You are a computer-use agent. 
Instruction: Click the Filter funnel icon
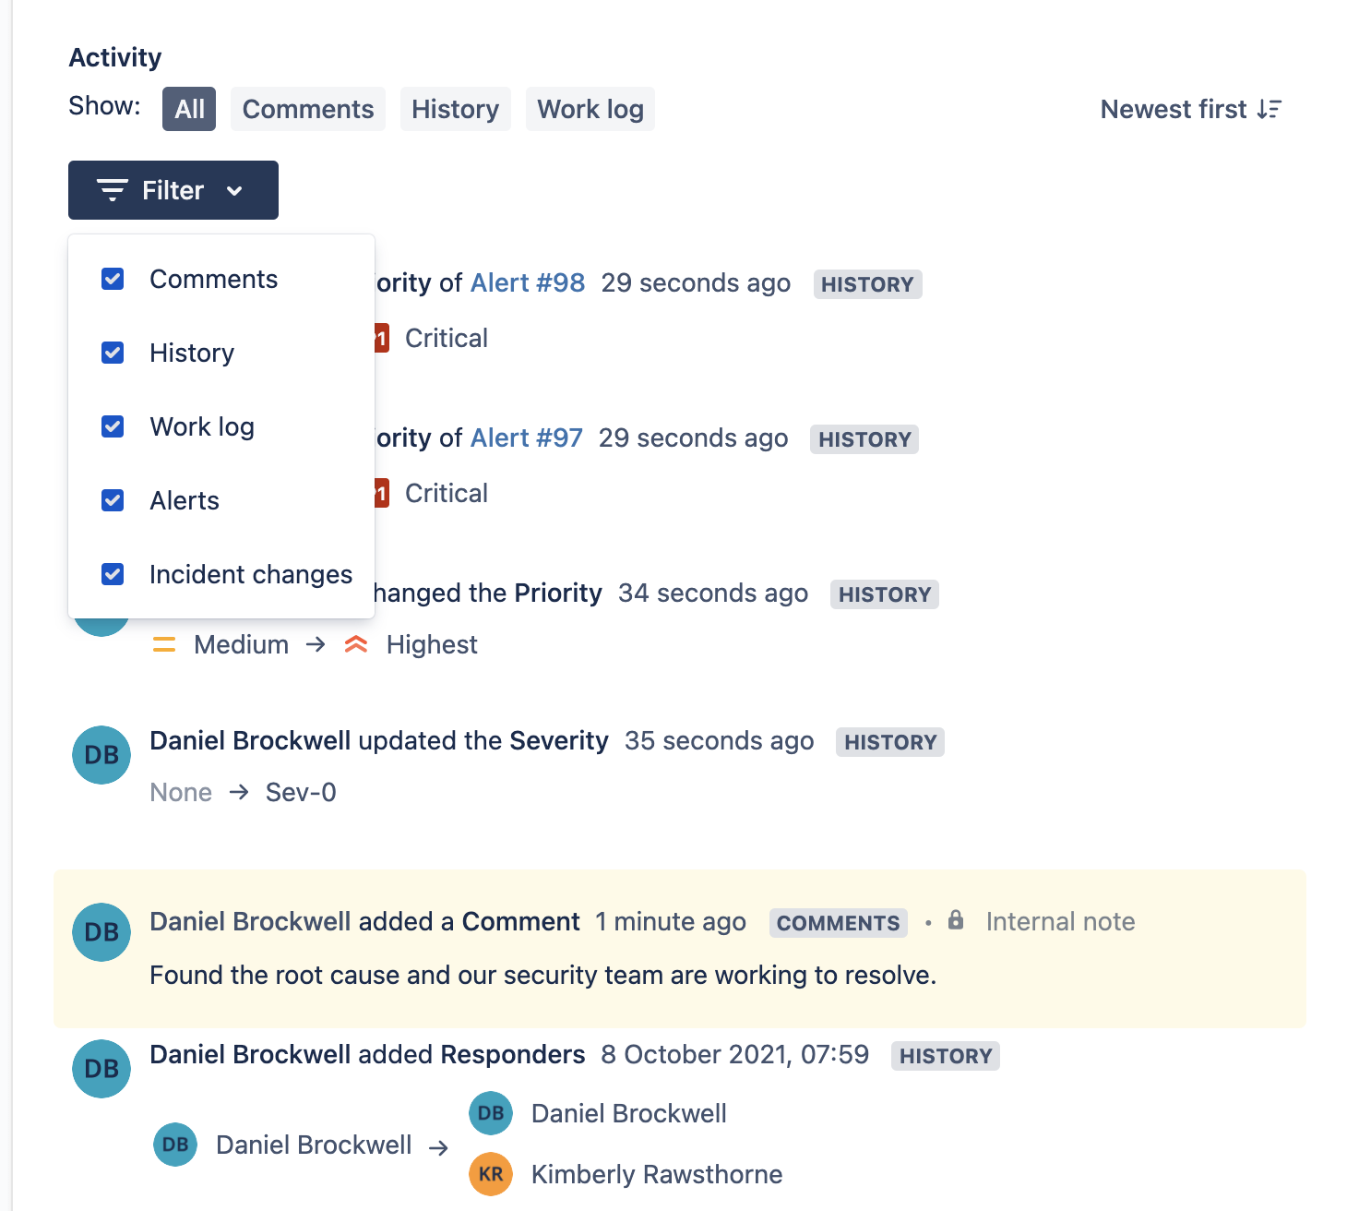111,190
